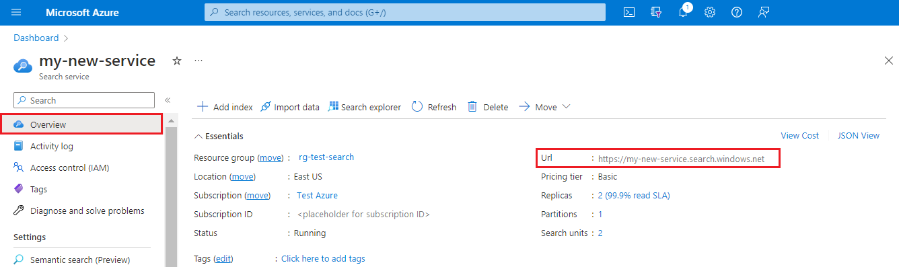Click the Dashboard breadcrumb link
Viewport: 899px width, 267px height.
(36, 38)
